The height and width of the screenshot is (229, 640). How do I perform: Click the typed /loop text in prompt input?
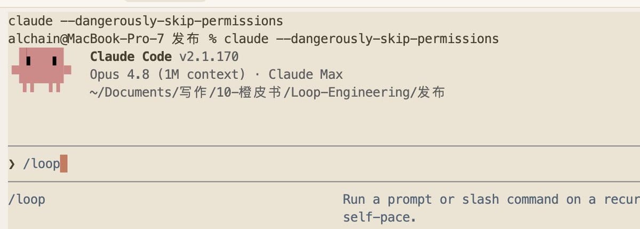(42, 164)
